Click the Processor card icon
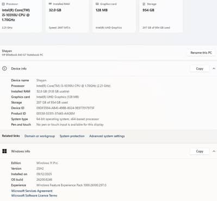 (x=3, y=4)
